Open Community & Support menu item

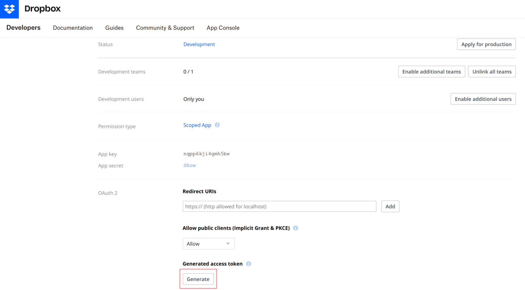(165, 28)
